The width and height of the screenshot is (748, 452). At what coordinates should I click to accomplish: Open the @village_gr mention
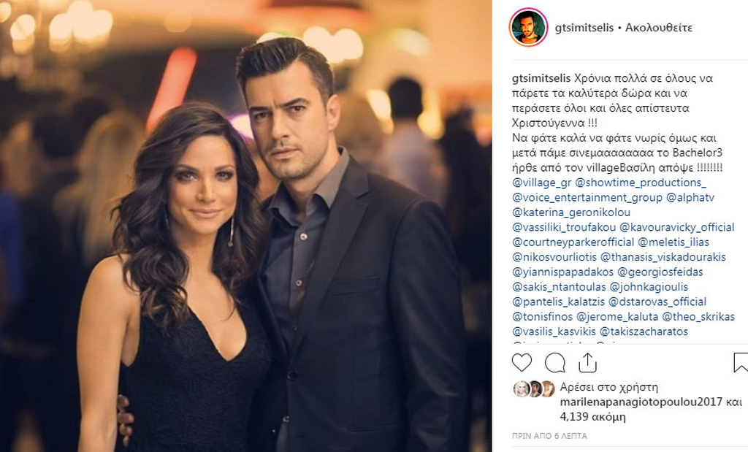tap(542, 183)
